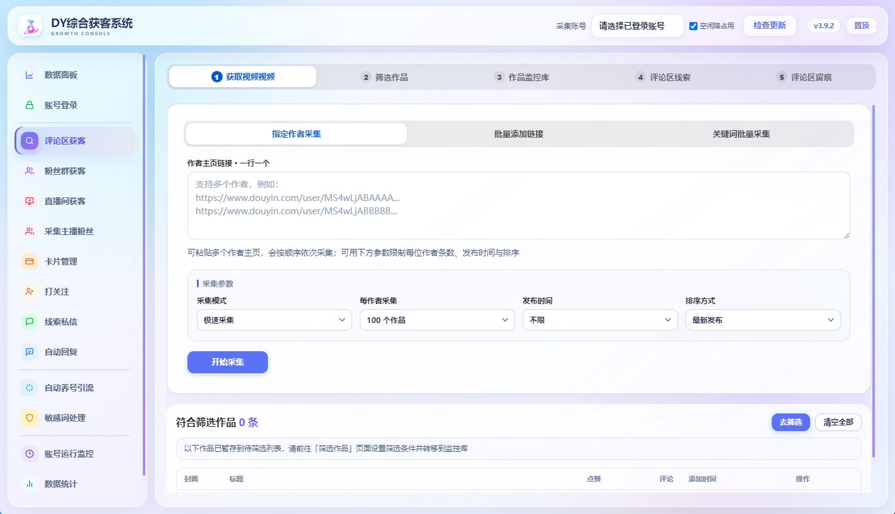Click the 清空全部 button

(838, 422)
